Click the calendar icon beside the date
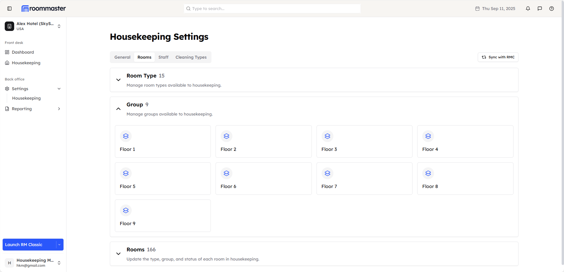Viewport: 564px width, 272px height. (x=477, y=9)
